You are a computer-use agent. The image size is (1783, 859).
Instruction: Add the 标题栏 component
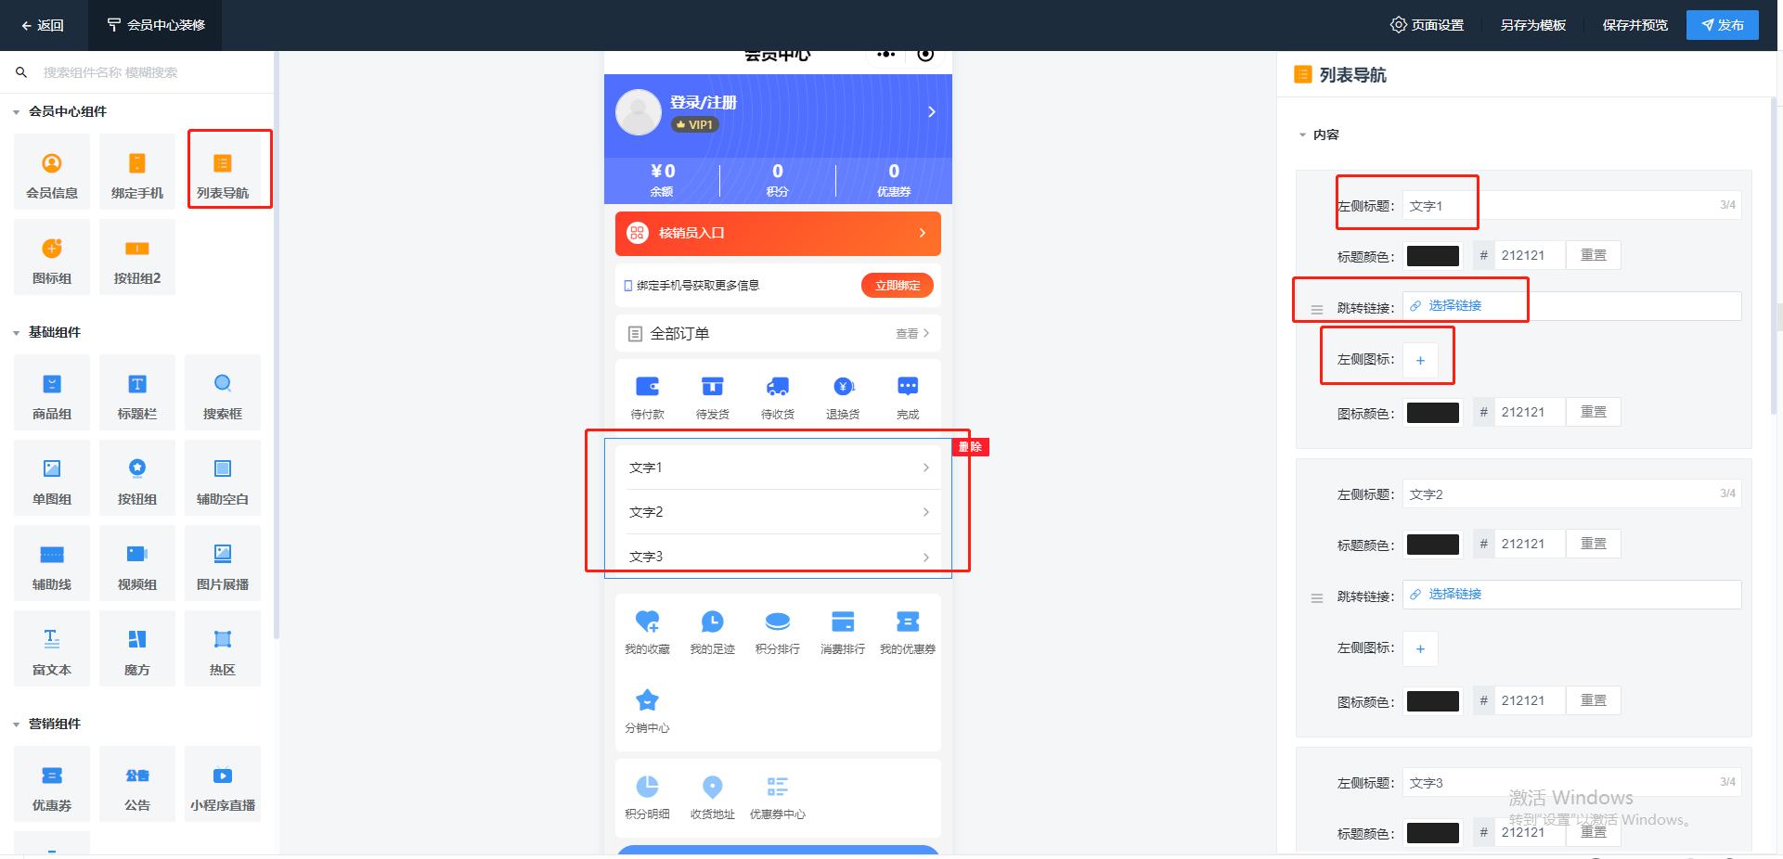tap(137, 392)
